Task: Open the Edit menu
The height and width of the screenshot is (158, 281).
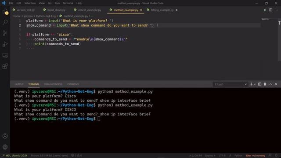Action: coord(18,3)
